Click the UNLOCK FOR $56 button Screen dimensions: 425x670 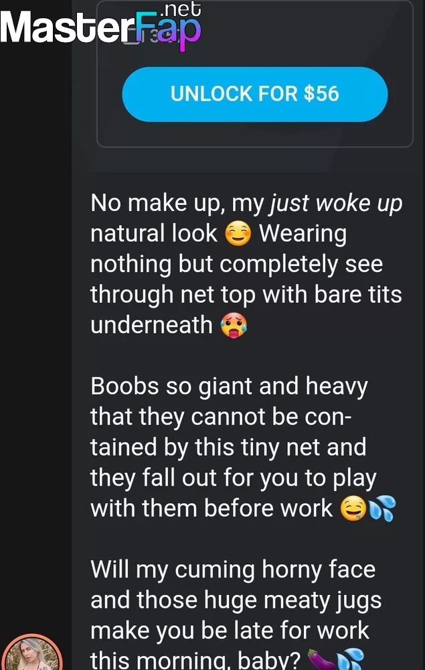click(x=255, y=94)
